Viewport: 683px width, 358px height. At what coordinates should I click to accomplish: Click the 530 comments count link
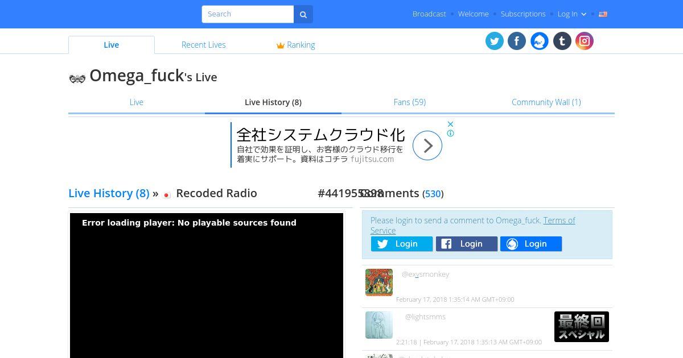433,194
